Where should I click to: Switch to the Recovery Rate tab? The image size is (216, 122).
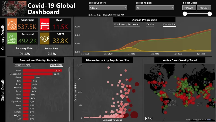23,65
